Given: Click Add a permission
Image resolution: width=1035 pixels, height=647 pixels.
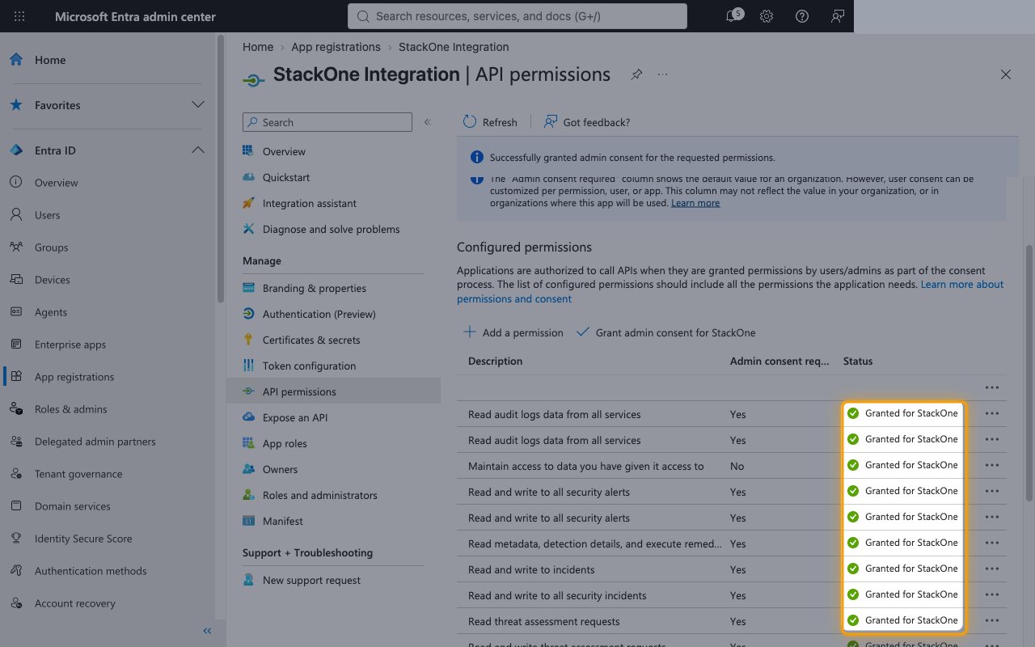Looking at the screenshot, I should coord(513,332).
